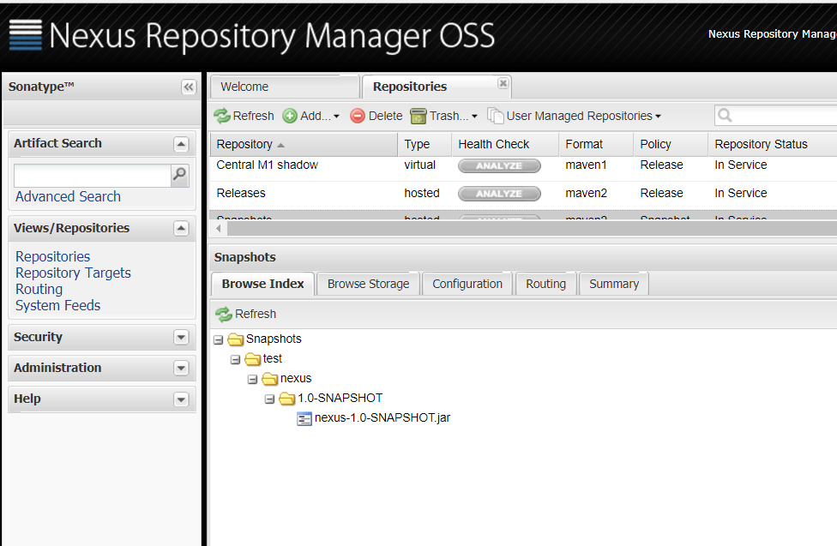Click the repository grid horizontal scrollbar
This screenshot has height=546, width=837.
point(532,229)
